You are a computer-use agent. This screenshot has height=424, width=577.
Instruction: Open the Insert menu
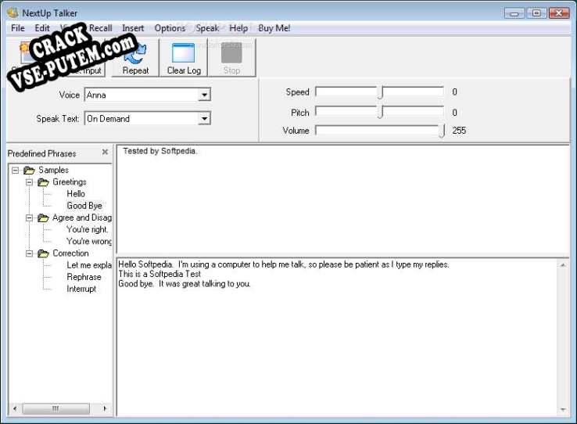tap(133, 28)
